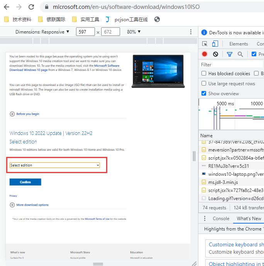Viewport: 264px width, 266px height.
Task: Click the Account profile footer link
Action: 78,258
